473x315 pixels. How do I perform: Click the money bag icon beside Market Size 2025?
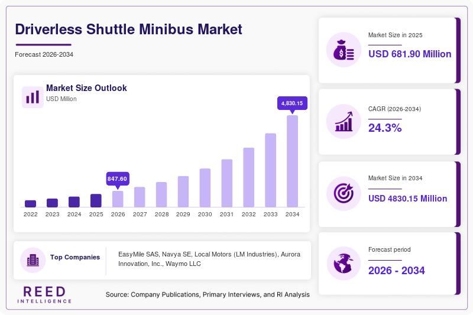coord(344,50)
